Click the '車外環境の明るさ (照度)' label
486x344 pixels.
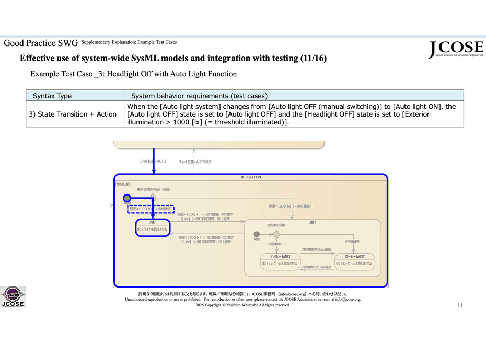154,189
